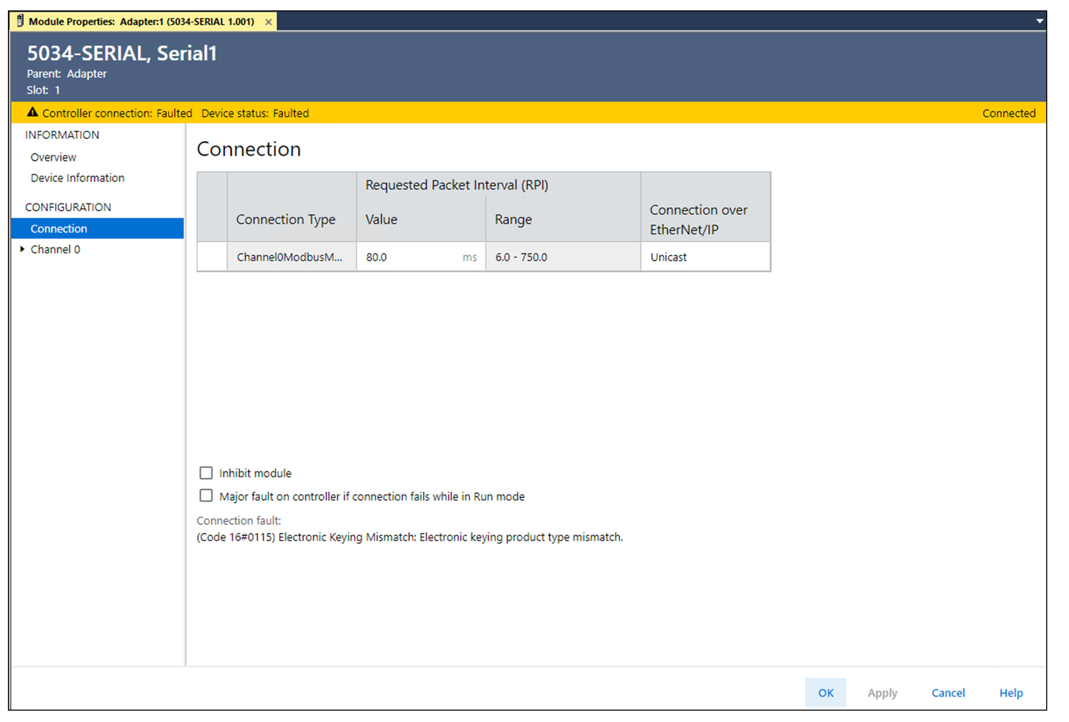Image resolution: width=1069 pixels, height=722 pixels.
Task: Expand the Channel 0 section
Action: point(22,249)
